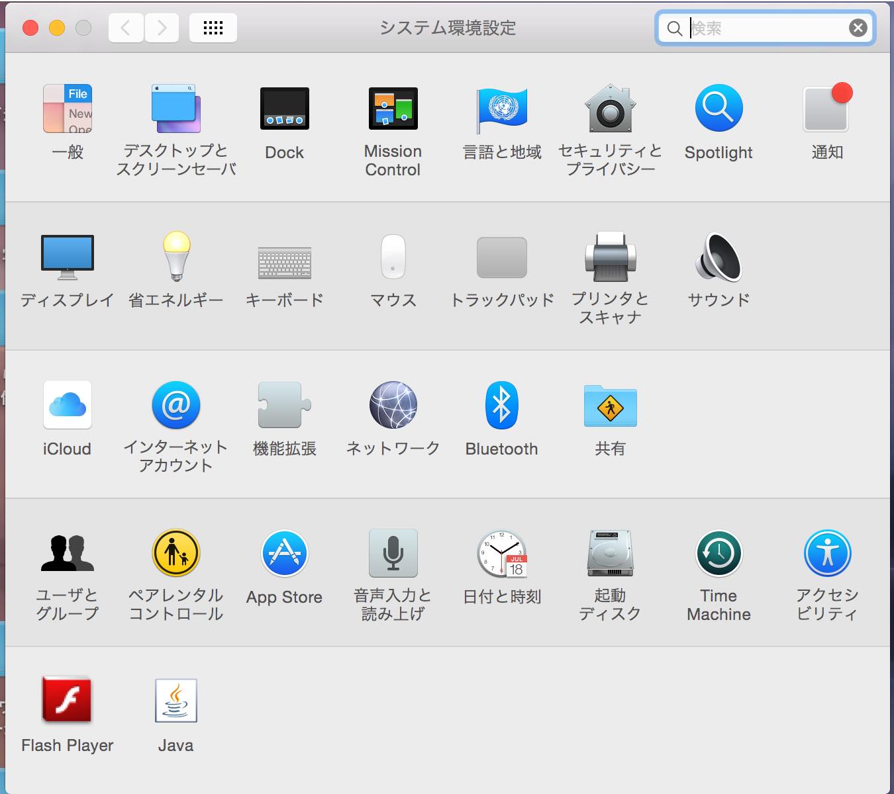Minimize the window with the yellow button

coord(57,28)
